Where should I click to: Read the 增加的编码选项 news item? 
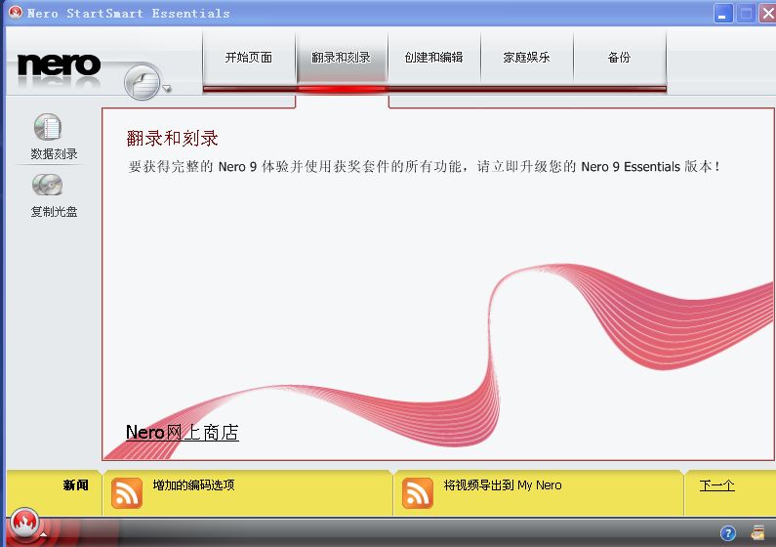coord(193,485)
